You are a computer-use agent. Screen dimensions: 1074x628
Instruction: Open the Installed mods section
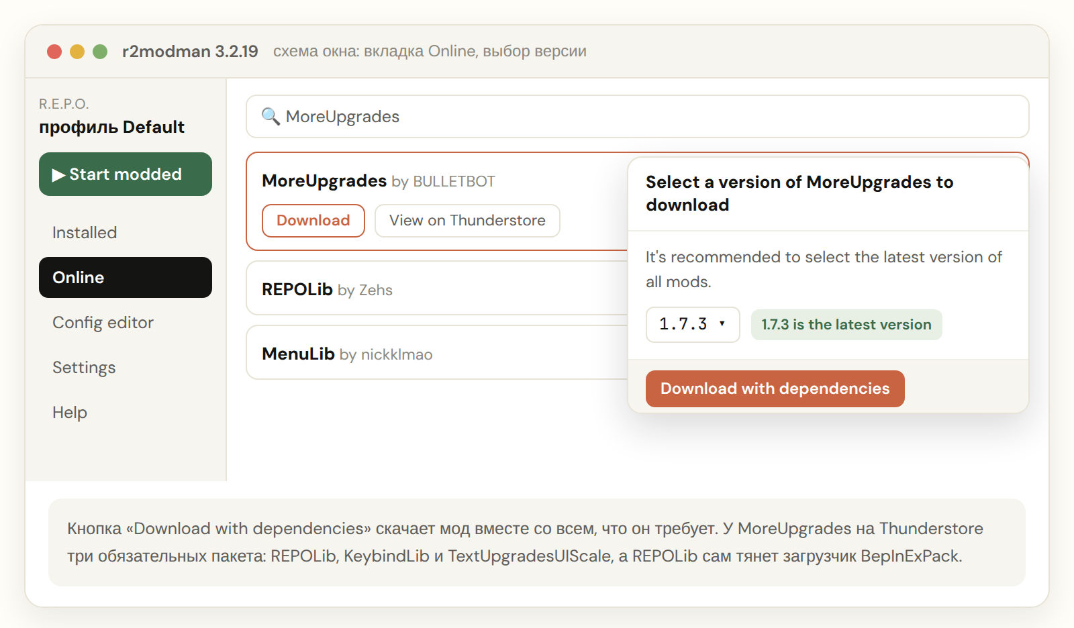pyautogui.click(x=126, y=233)
